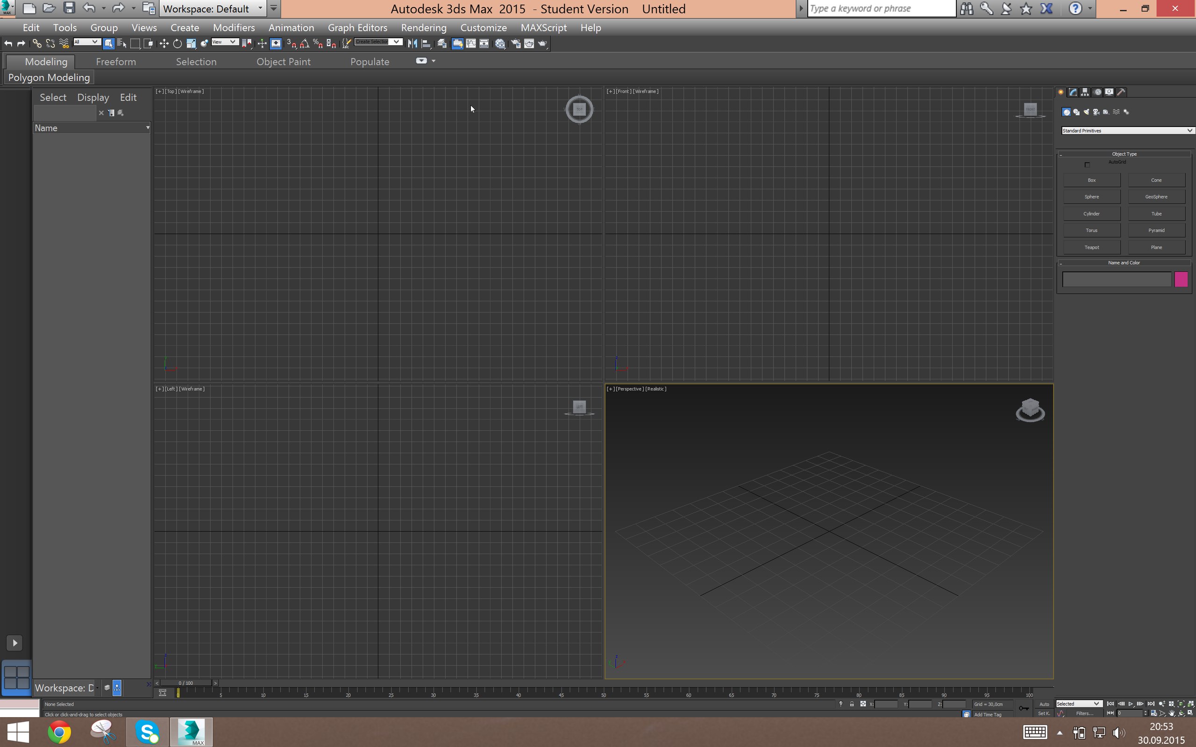Click the Pan View hand icon
The image size is (1196, 747).
pyautogui.click(x=1171, y=713)
